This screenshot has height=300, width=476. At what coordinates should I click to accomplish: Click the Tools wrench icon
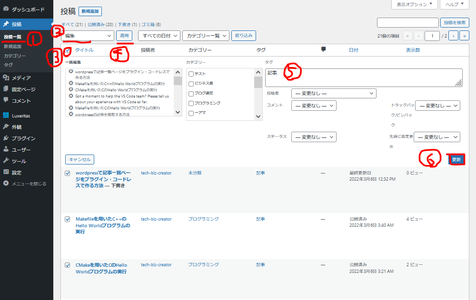coord(6,161)
